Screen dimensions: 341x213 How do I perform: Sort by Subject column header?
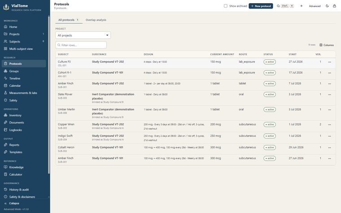(63, 54)
